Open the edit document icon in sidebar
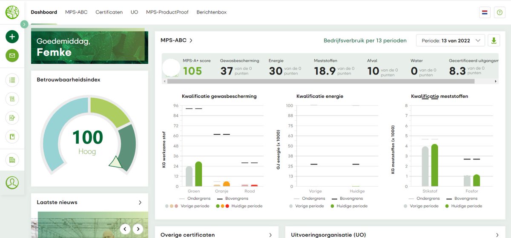 tap(12, 118)
